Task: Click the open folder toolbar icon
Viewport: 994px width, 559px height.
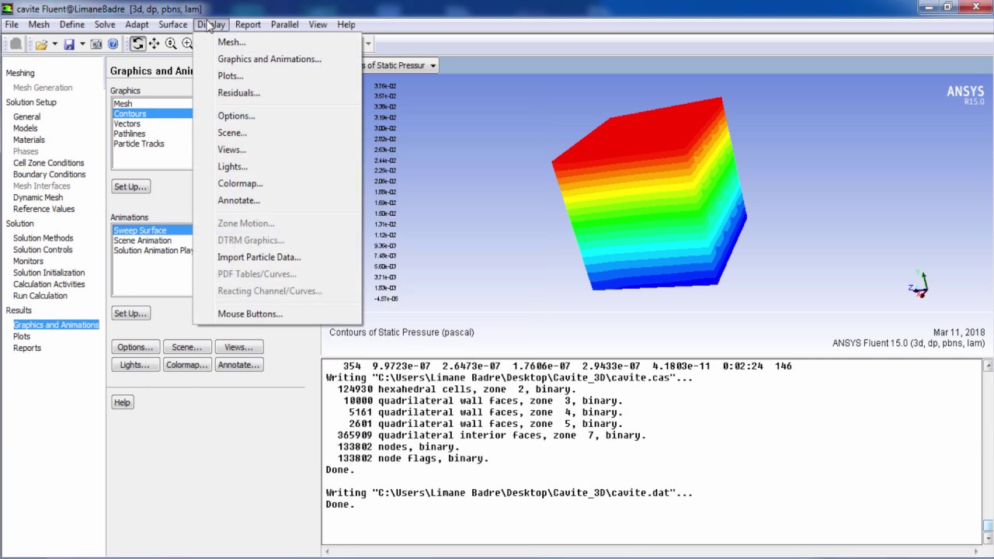Action: (41, 44)
